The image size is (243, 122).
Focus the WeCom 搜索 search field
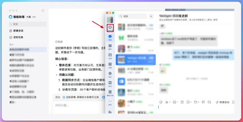[x=132, y=16]
